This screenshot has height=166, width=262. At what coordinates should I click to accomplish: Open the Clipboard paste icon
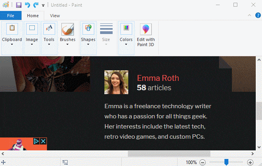click(12, 29)
